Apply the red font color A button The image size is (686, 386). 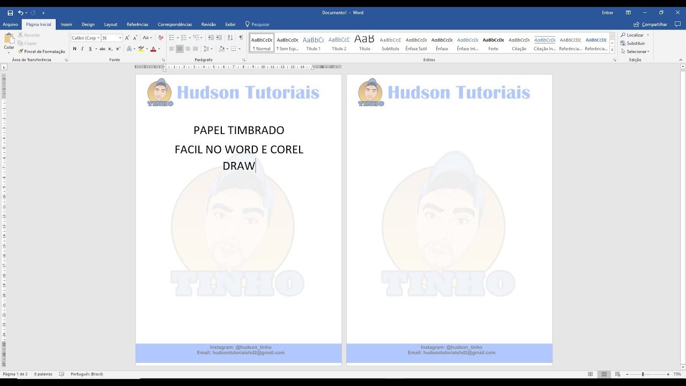153,49
